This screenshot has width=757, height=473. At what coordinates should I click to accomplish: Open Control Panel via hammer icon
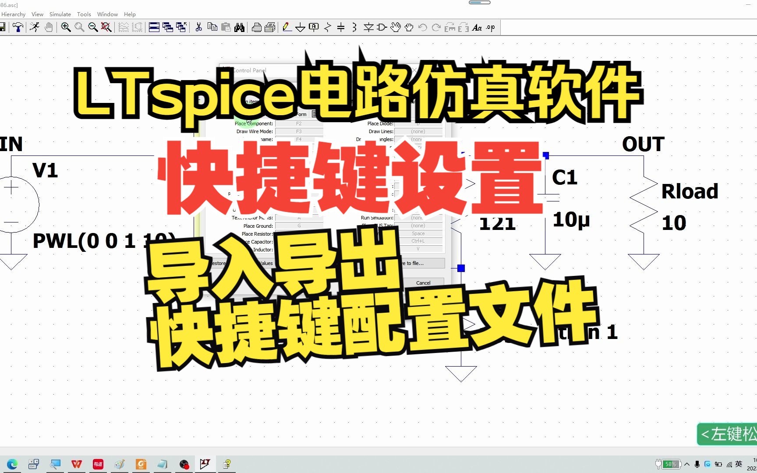coord(18,28)
